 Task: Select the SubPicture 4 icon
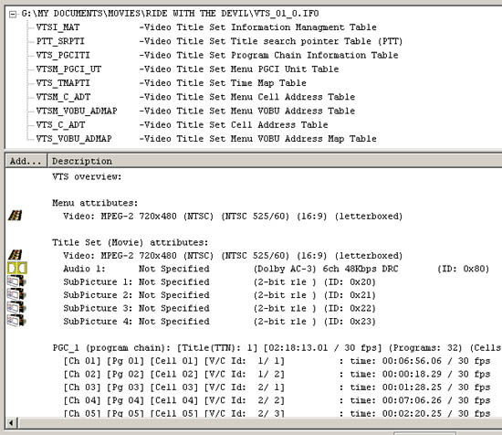point(16,321)
